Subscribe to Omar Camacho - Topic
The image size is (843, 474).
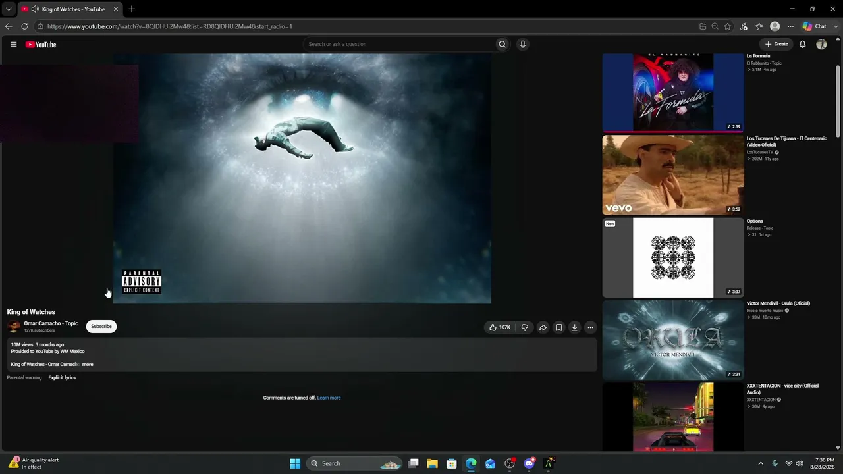click(101, 327)
